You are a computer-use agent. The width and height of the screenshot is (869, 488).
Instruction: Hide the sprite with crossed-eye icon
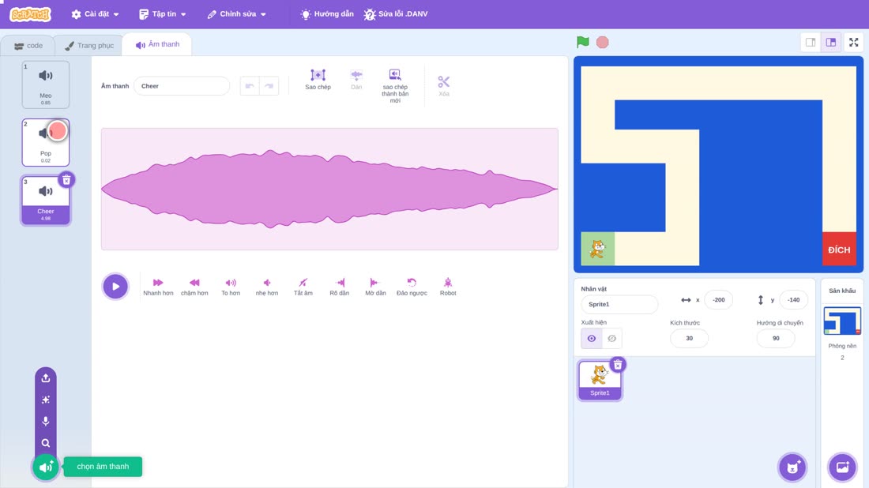611,339
